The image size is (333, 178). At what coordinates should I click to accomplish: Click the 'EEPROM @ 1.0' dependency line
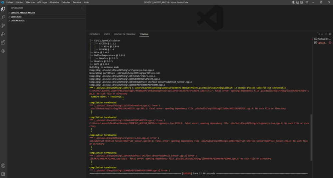point(107,50)
